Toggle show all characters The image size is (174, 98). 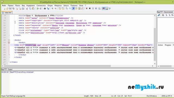click(70, 8)
